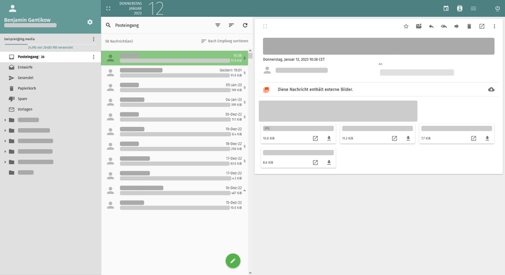
Task: Toggle fullscreen view in top bar
Action: pyautogui.click(x=108, y=8)
